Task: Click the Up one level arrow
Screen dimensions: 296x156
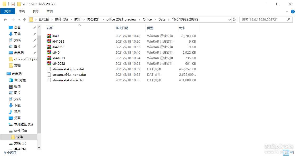Action: point(25,19)
